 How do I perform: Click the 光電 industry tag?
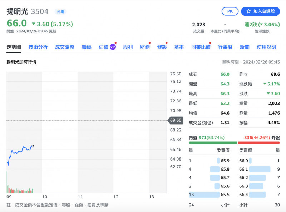click(60, 12)
